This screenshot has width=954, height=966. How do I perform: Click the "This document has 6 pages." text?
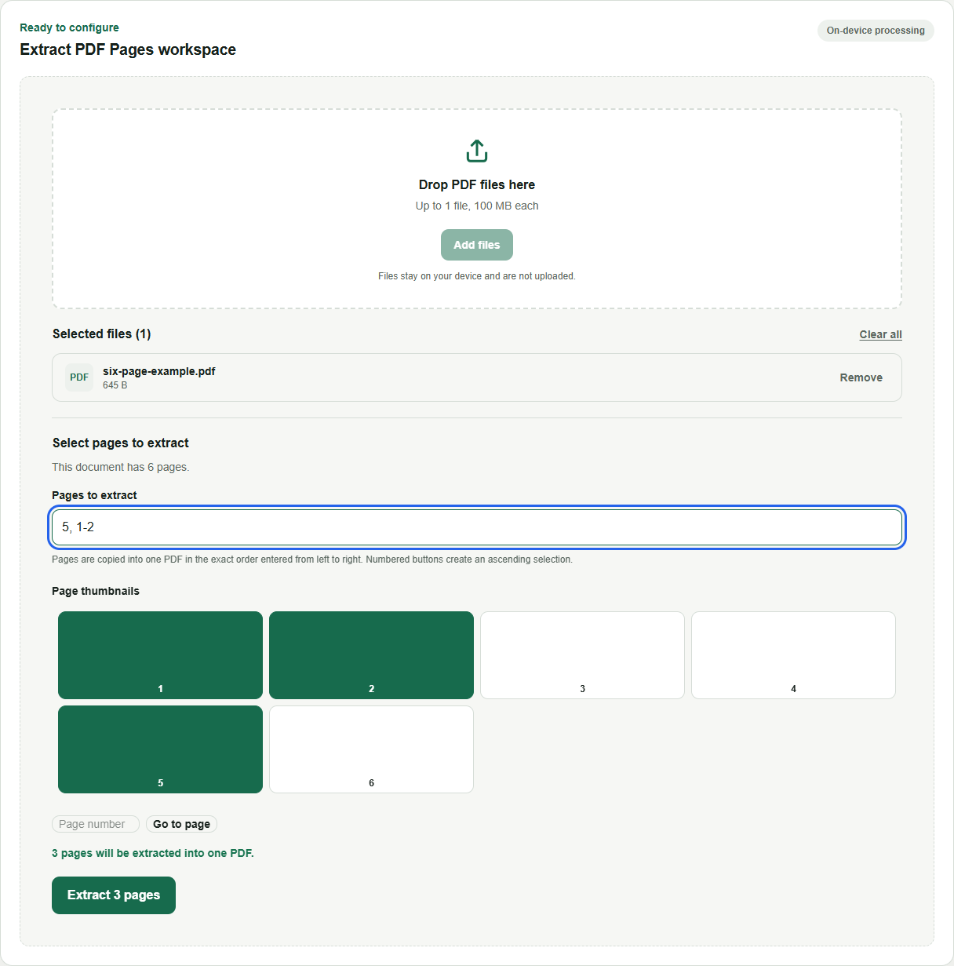tap(121, 467)
